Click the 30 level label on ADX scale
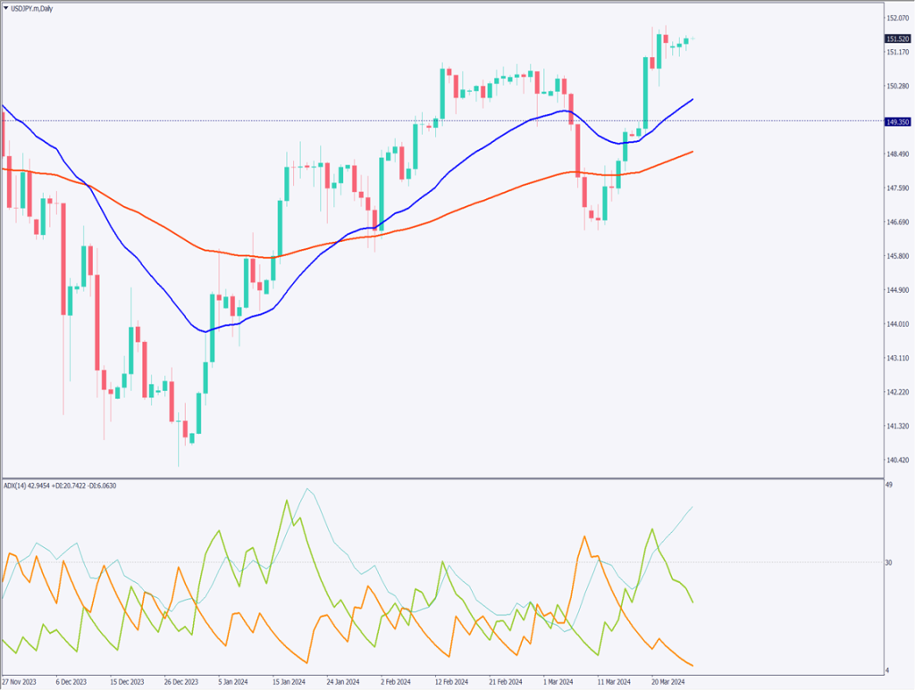The image size is (915, 690). coord(889,562)
